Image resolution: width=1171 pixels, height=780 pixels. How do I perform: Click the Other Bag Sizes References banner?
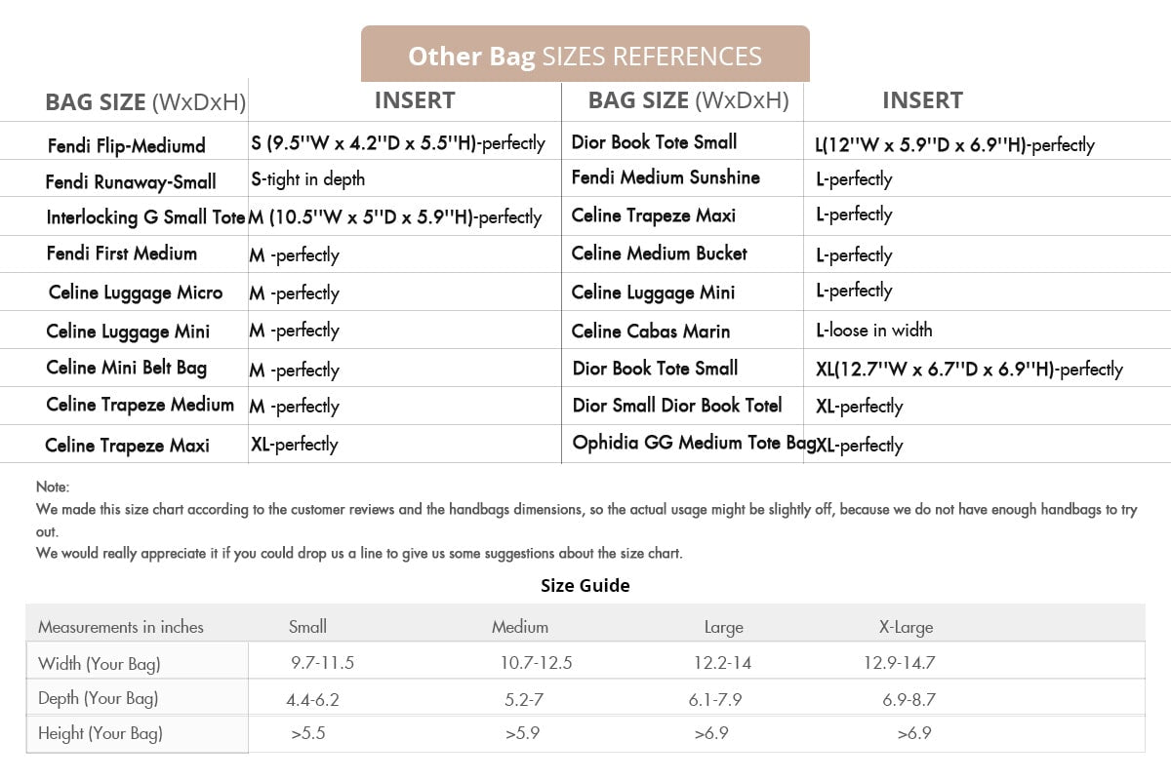click(585, 56)
